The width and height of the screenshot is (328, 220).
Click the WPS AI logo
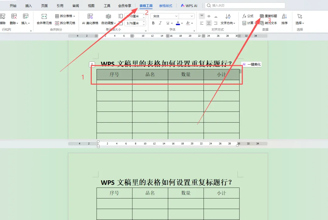click(x=183, y=6)
